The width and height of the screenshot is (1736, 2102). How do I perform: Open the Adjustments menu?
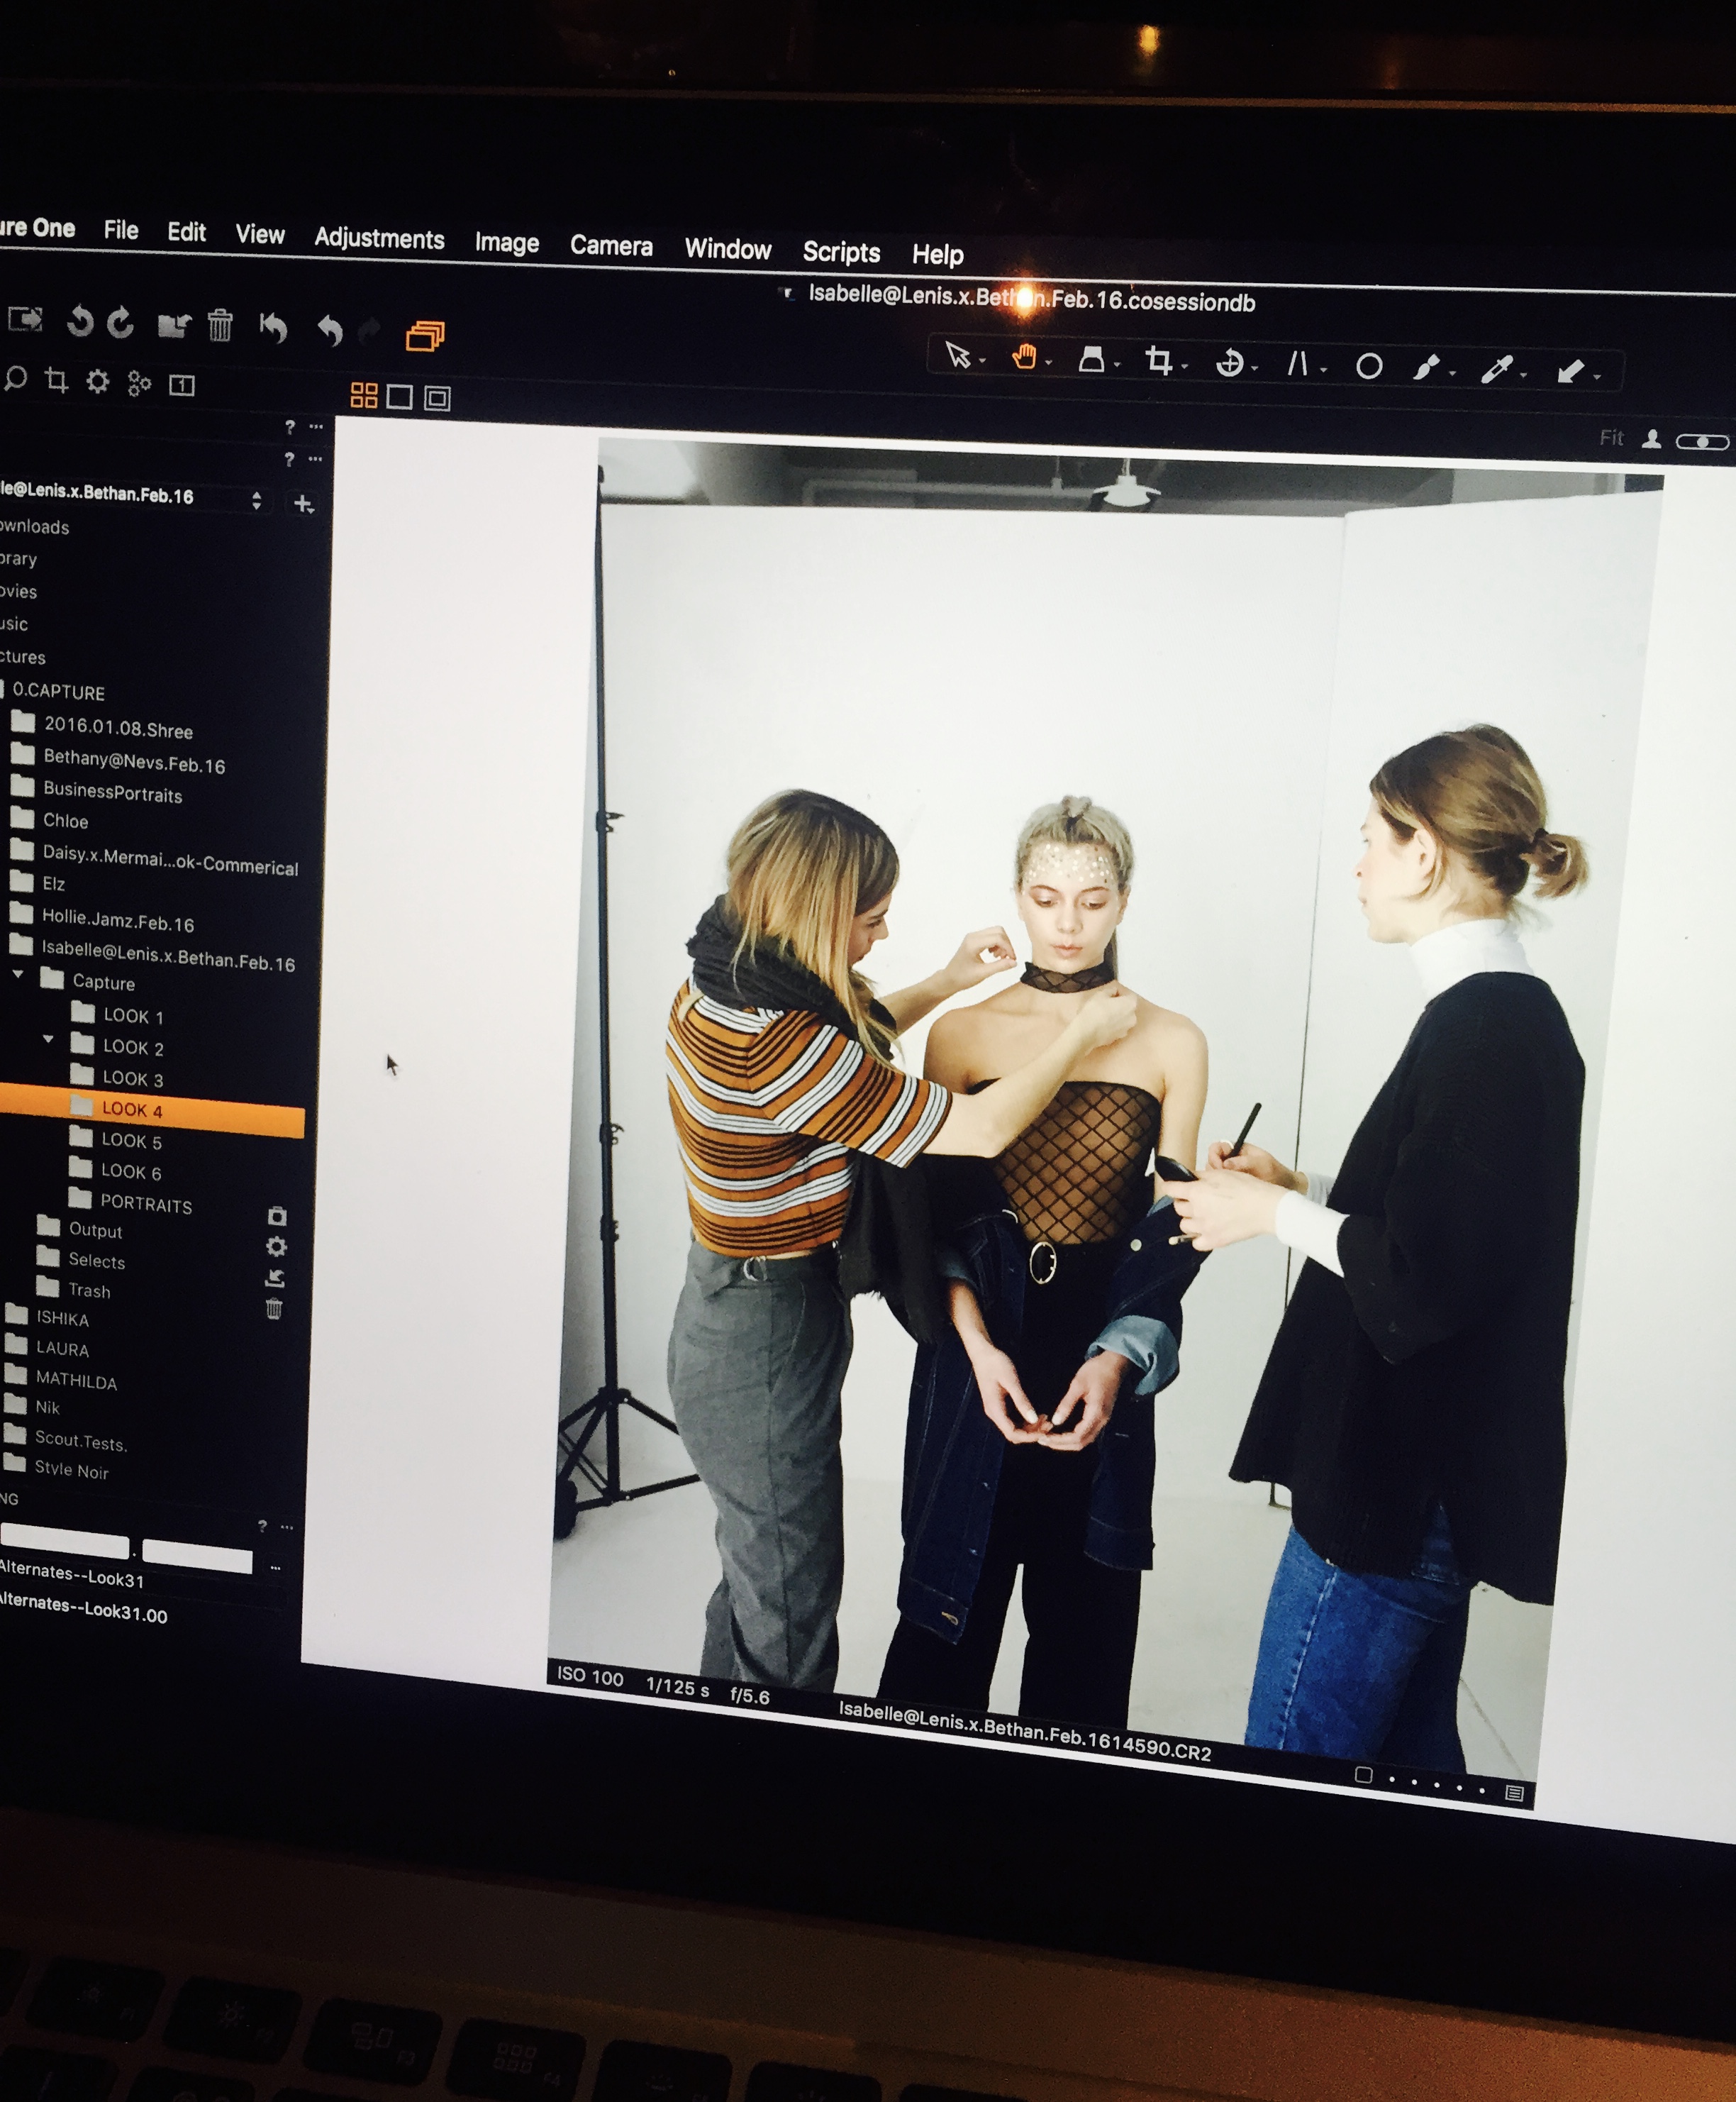[379, 239]
